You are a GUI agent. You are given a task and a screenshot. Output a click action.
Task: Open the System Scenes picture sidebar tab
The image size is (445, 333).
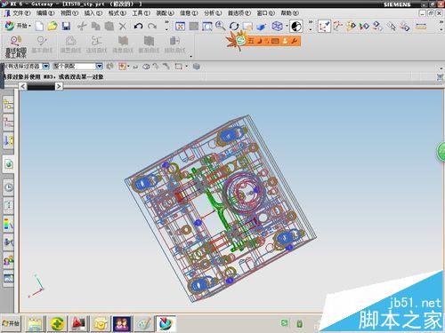pos(9,278)
